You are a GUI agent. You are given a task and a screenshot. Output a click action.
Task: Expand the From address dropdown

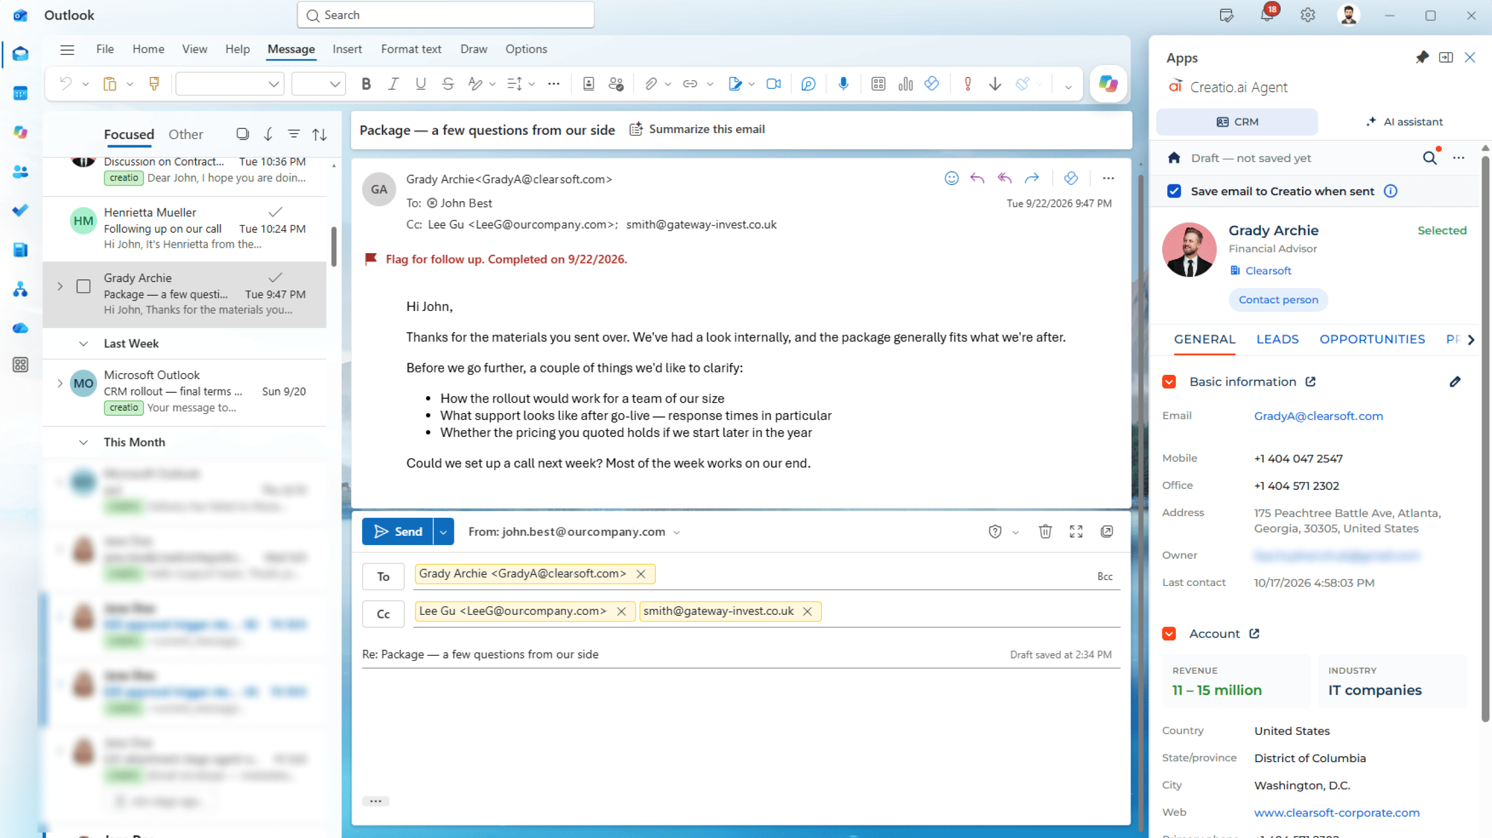(x=676, y=532)
